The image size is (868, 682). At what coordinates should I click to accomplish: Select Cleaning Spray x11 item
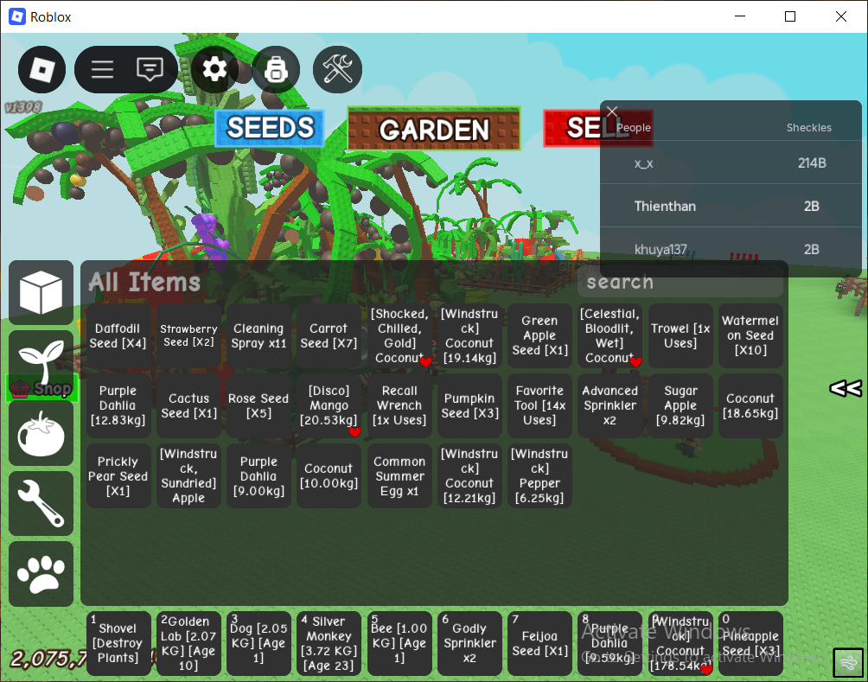pyautogui.click(x=258, y=335)
